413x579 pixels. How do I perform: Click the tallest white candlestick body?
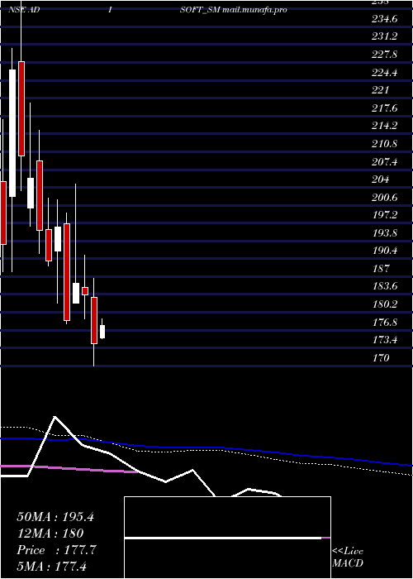[12, 133]
